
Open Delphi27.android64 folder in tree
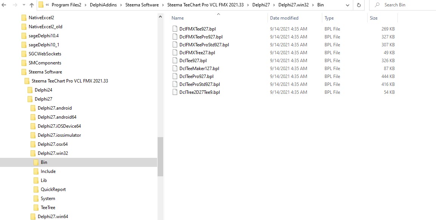coord(57,117)
